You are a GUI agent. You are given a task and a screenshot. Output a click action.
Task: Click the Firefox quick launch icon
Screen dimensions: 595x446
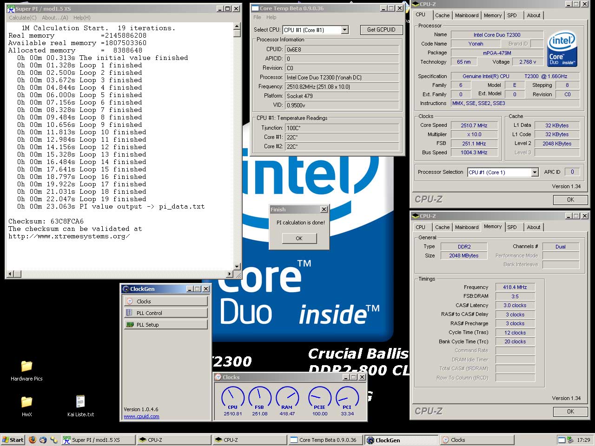click(32, 439)
